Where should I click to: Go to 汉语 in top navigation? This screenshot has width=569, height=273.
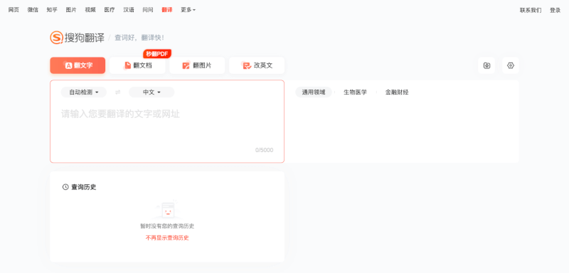[x=129, y=10]
